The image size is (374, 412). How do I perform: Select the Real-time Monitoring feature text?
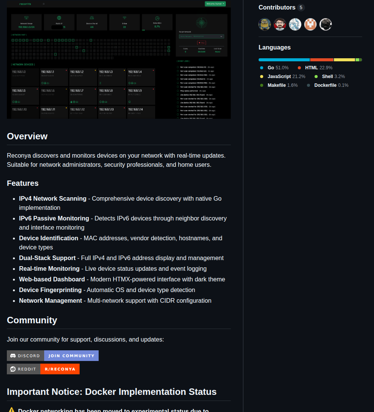(113, 268)
